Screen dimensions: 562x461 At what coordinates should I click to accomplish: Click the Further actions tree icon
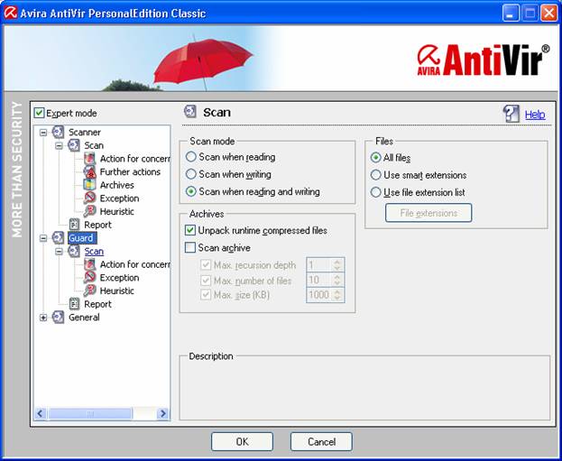89,171
